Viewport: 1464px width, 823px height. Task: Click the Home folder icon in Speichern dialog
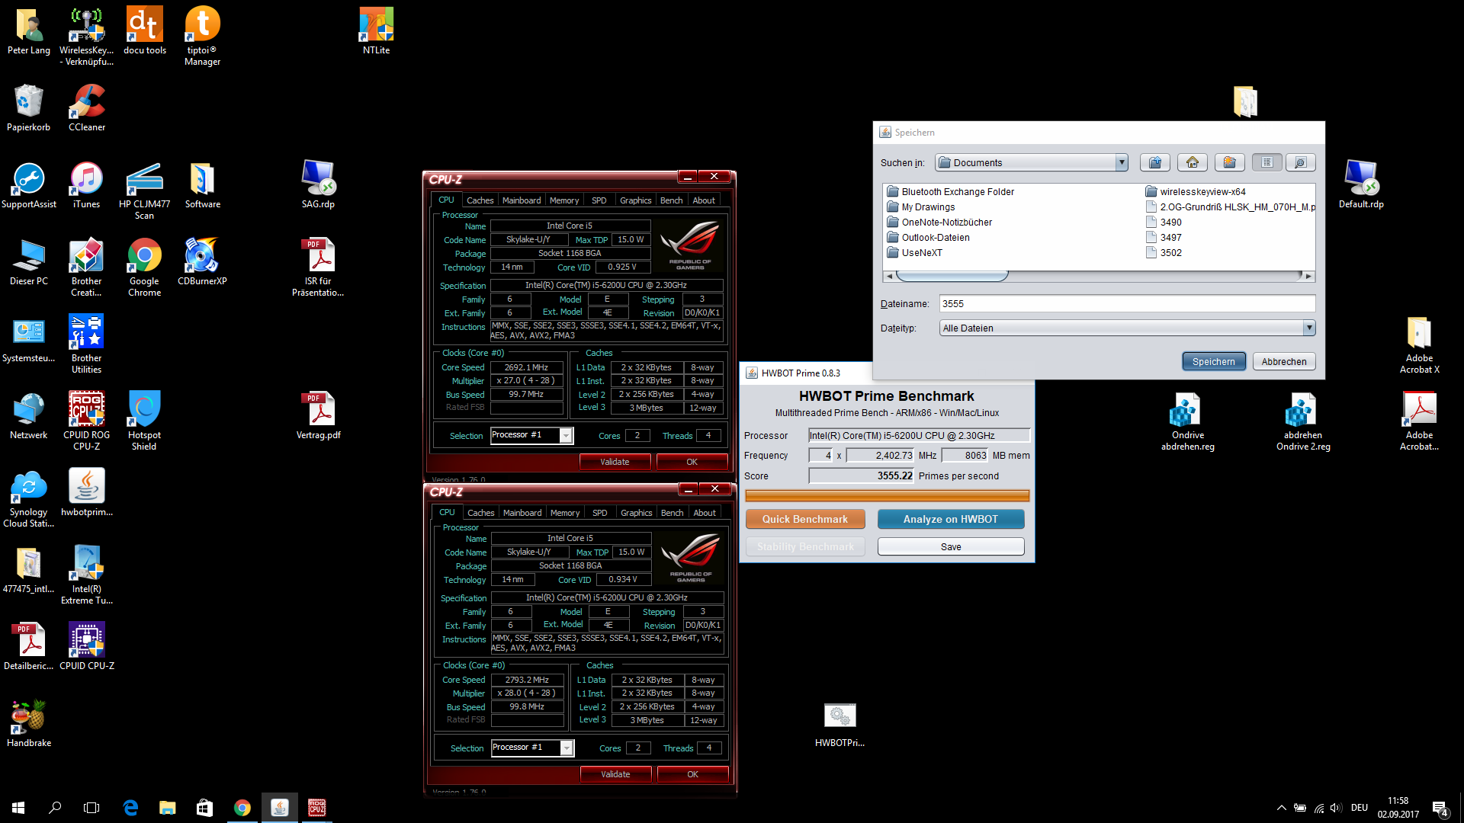click(x=1193, y=162)
